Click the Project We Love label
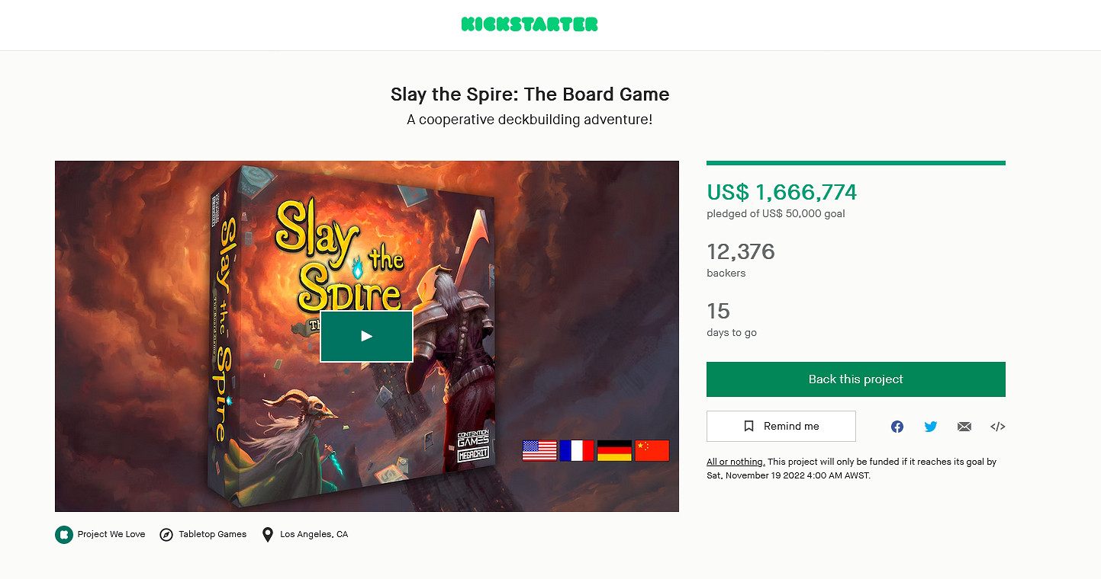Image resolution: width=1101 pixels, height=579 pixels. (111, 535)
